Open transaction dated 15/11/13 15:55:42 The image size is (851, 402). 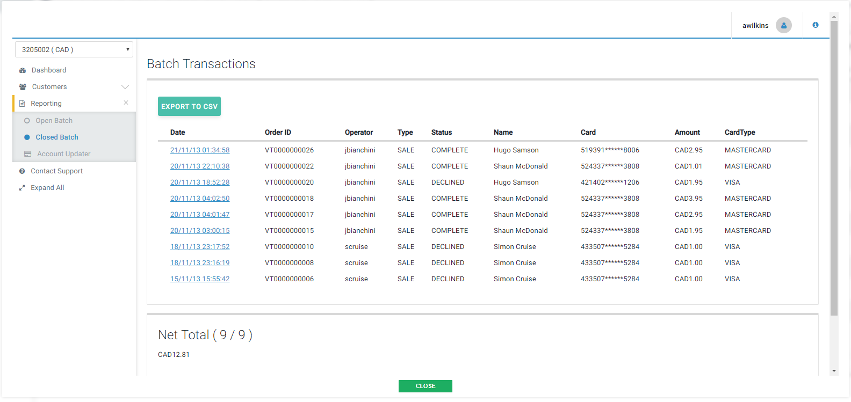coord(200,279)
